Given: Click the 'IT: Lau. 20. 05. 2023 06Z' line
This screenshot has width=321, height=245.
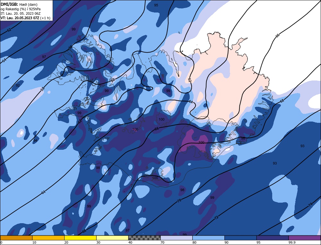Looking at the screenshot, I should coord(21,13).
